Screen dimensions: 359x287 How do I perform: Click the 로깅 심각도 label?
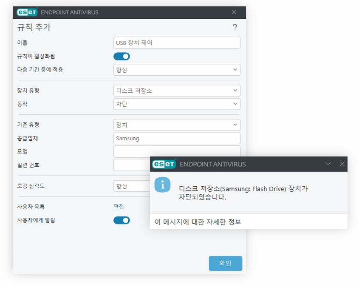[x=31, y=186]
